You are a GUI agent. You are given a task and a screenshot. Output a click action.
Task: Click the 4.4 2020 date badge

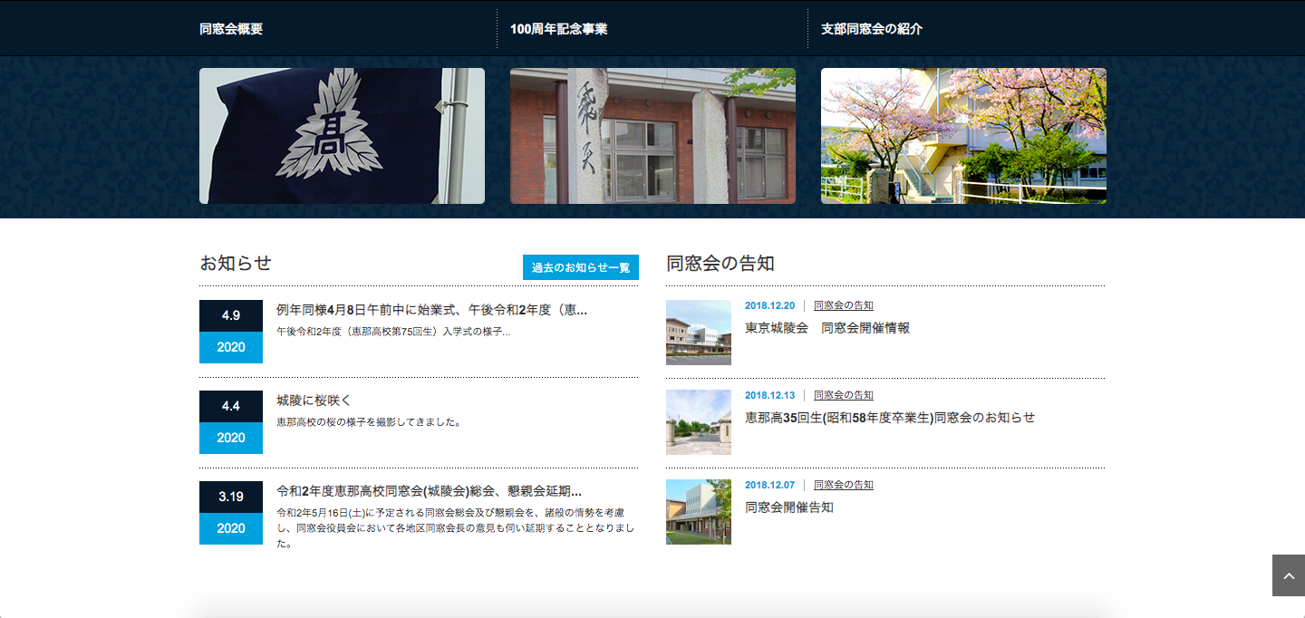(x=231, y=422)
